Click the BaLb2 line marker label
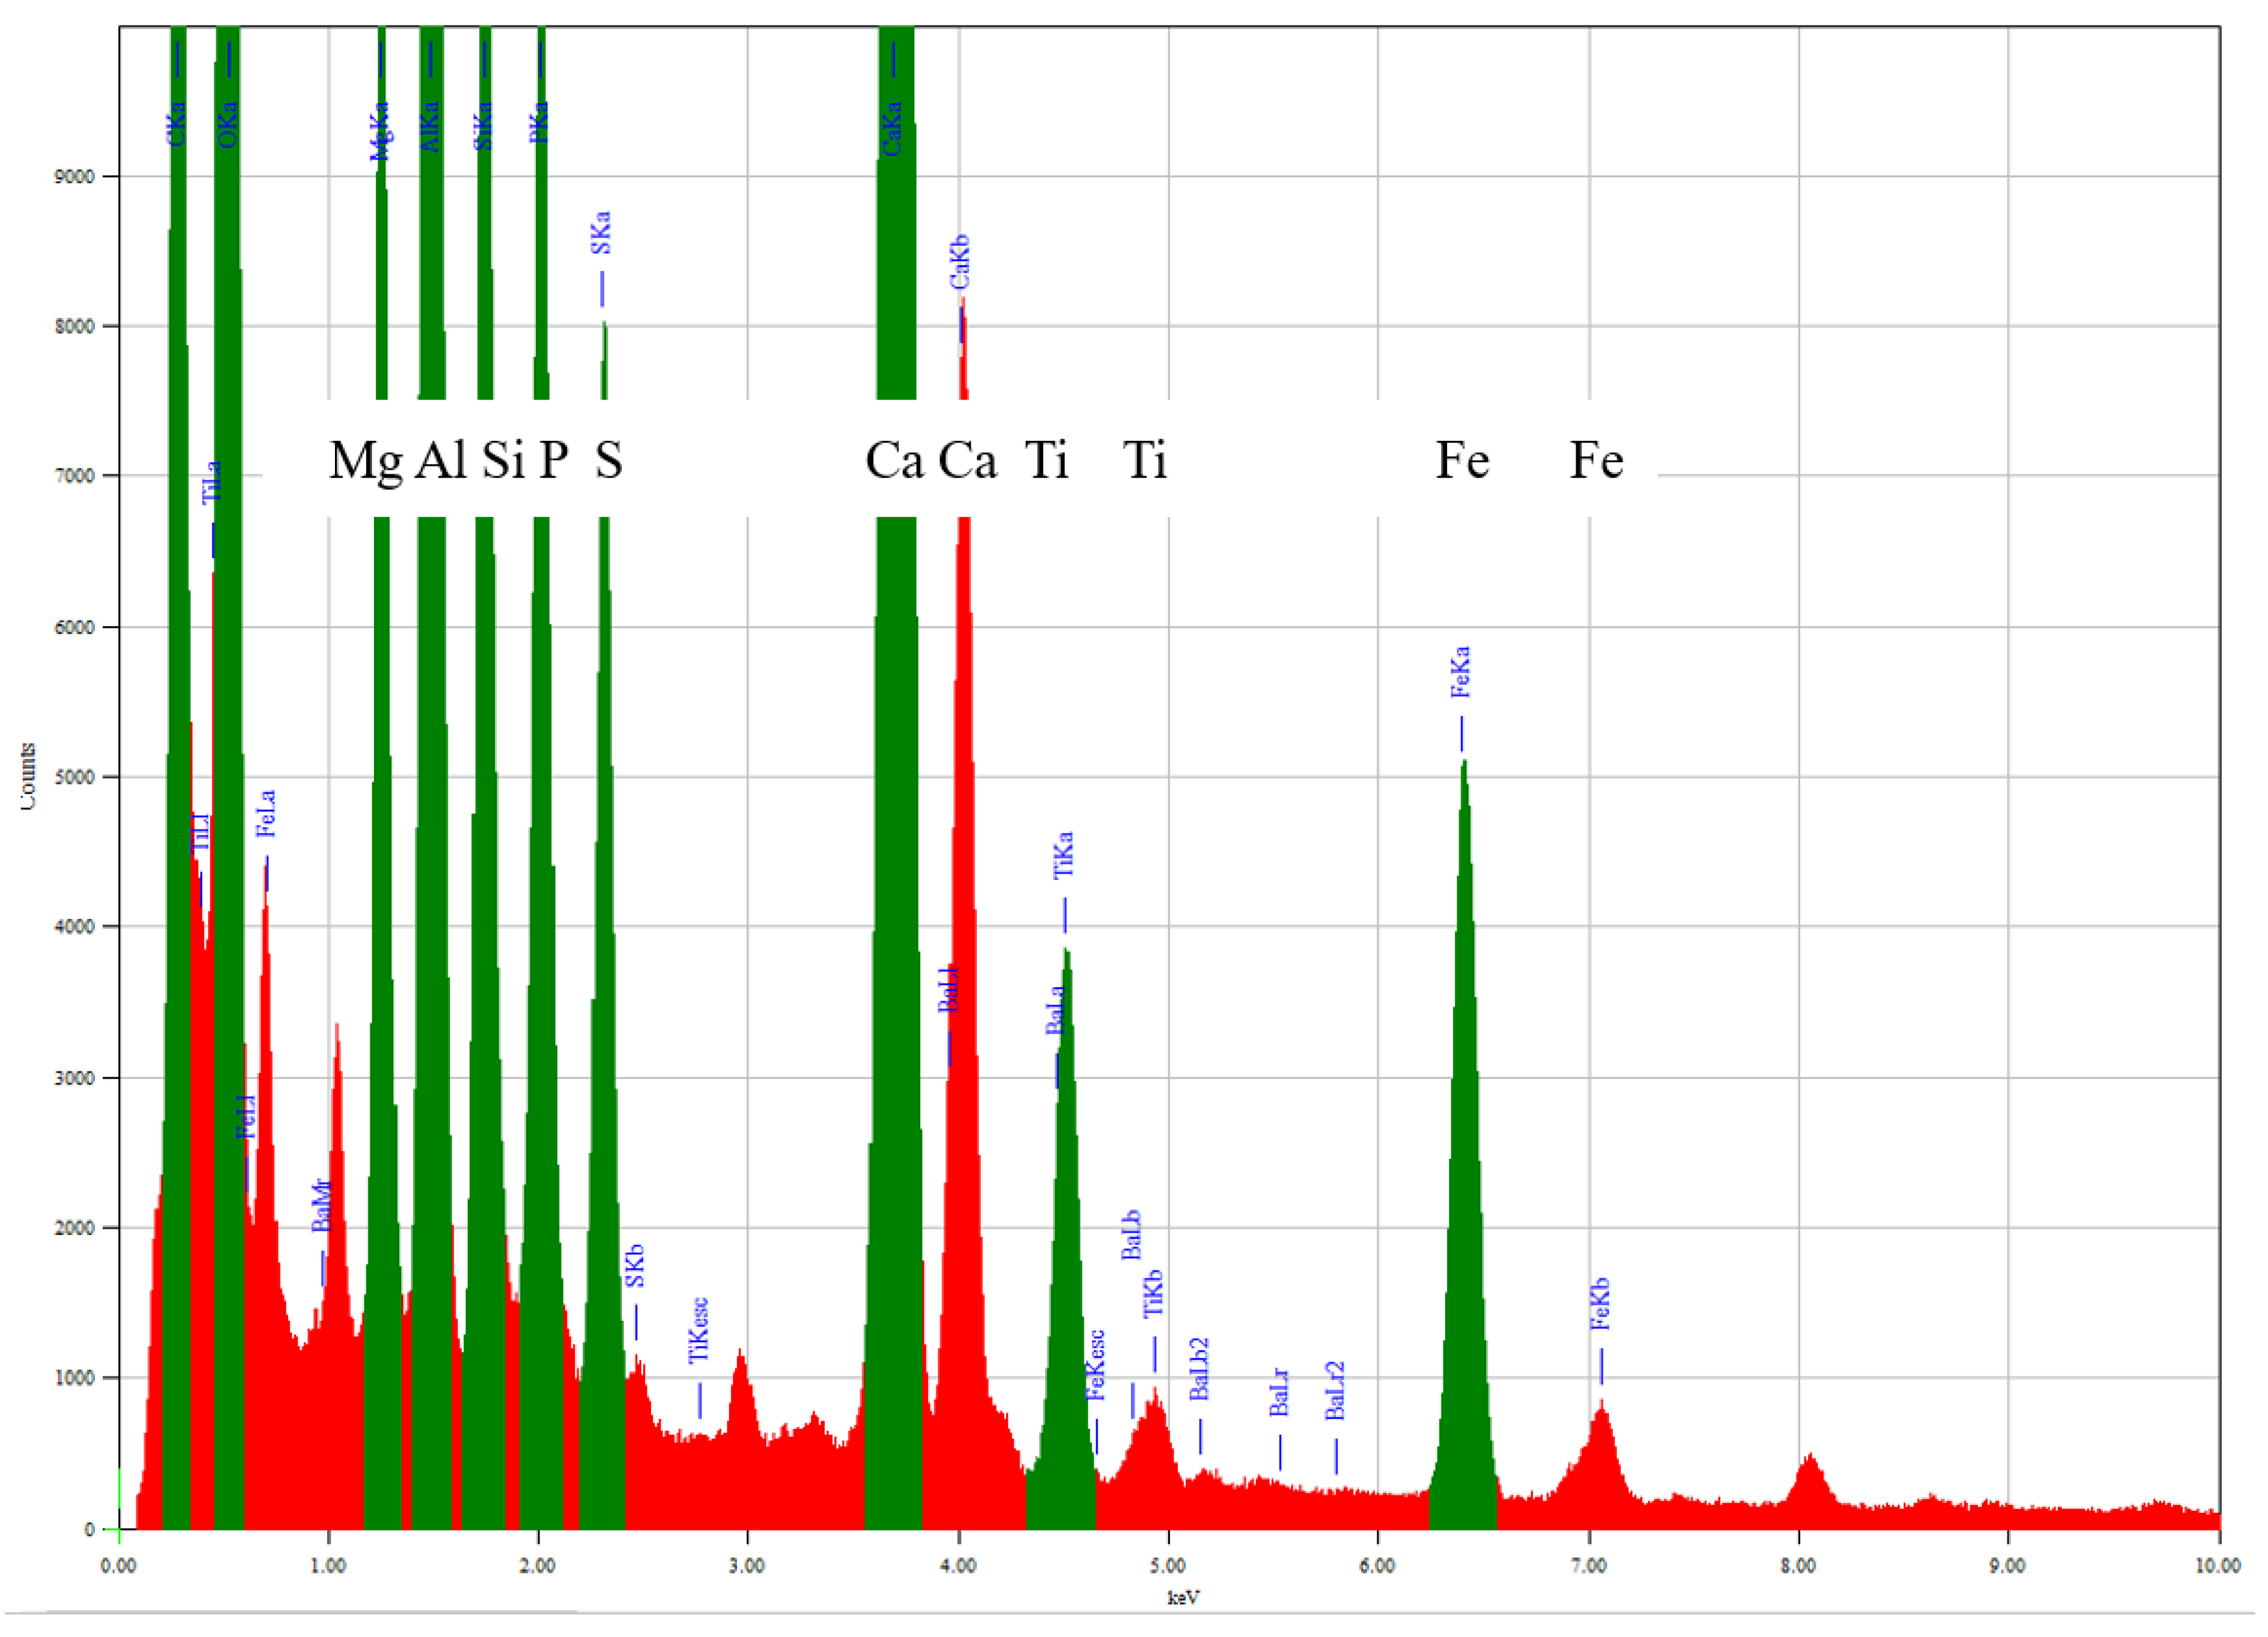2268x1637 pixels. click(1199, 1369)
